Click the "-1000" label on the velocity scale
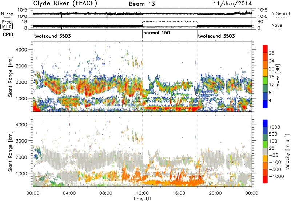This screenshot has height=201, width=291. tap(276, 176)
